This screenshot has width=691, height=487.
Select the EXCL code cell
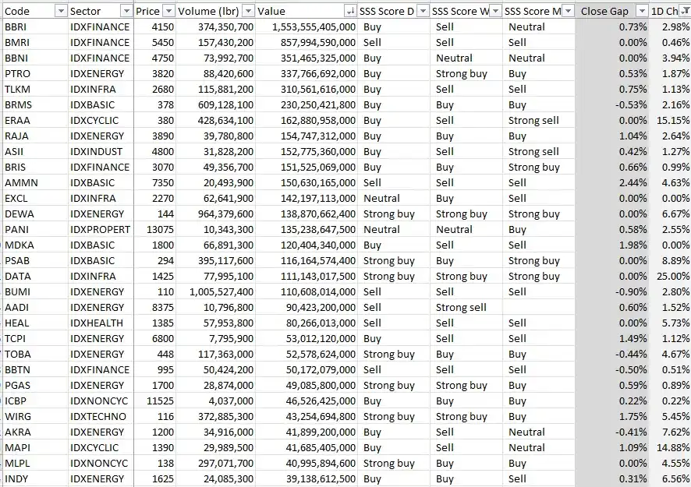[35, 198]
